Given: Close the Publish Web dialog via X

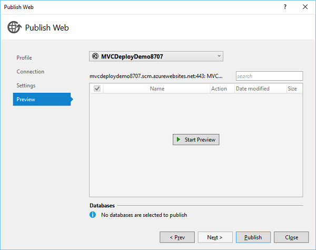Looking at the screenshot, I should [304, 6].
